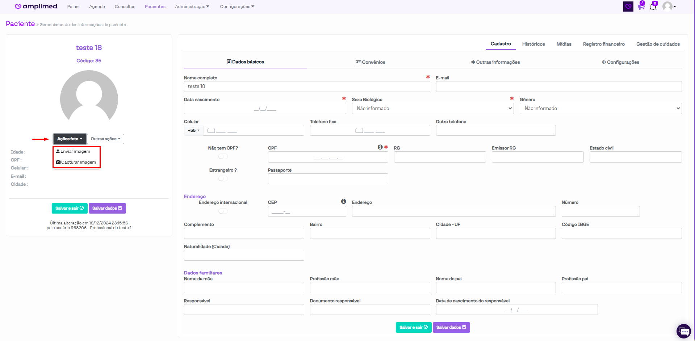The width and height of the screenshot is (695, 341).
Task: Click the amplimed logo
Action: coord(36,7)
